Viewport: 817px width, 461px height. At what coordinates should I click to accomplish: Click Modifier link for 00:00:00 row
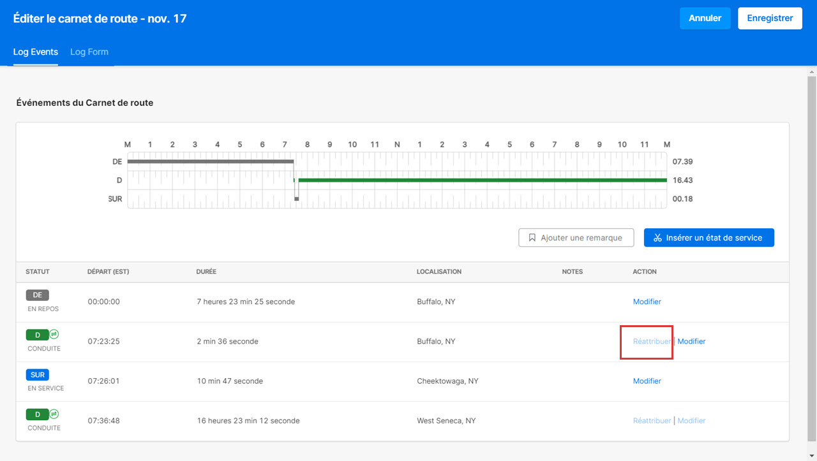coord(647,302)
